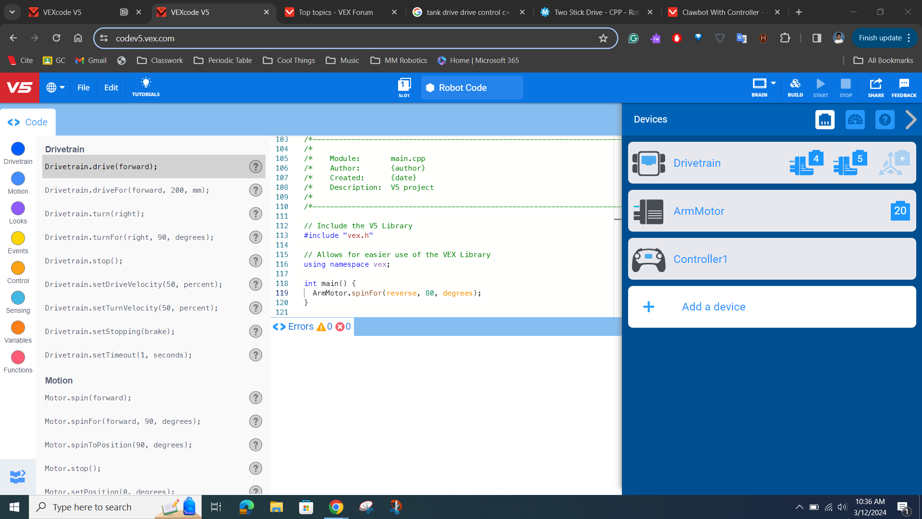Open help for setStopping(brake) command
Viewport: 922px width, 519px height.
[x=255, y=332]
